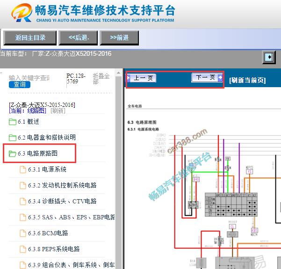Click page icon beside 6.3.2 发动机控制系统电路
The width and height of the screenshot is (281, 269).
[23, 186]
